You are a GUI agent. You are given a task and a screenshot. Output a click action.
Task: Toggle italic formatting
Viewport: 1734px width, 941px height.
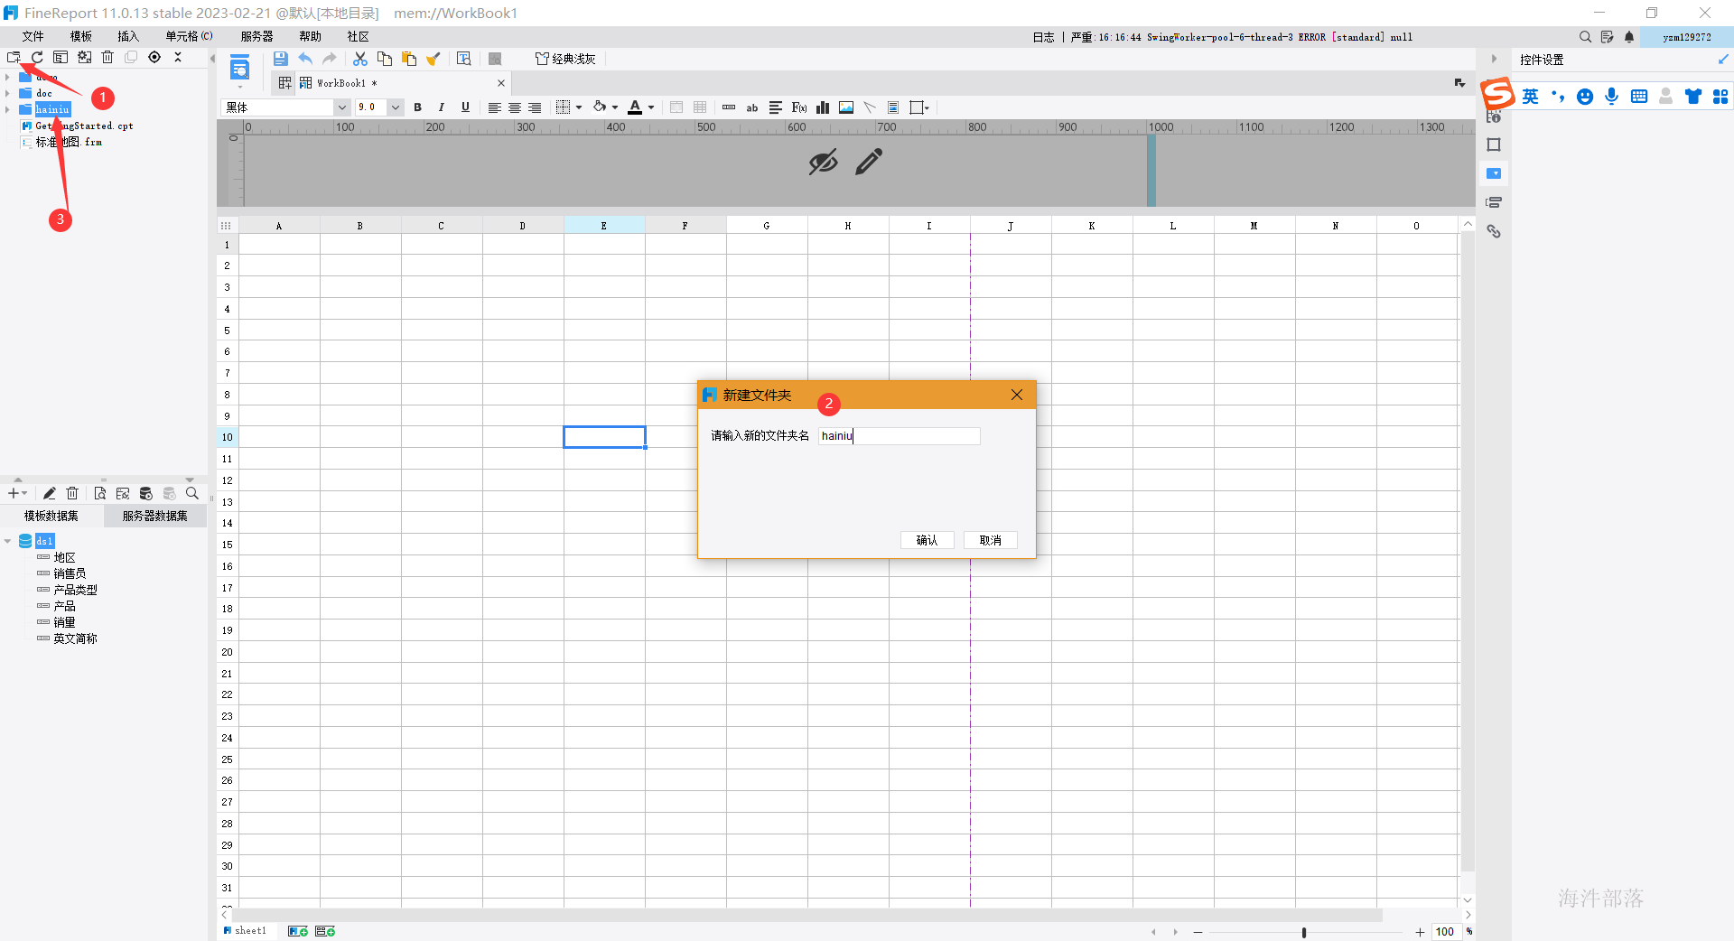[x=441, y=107]
